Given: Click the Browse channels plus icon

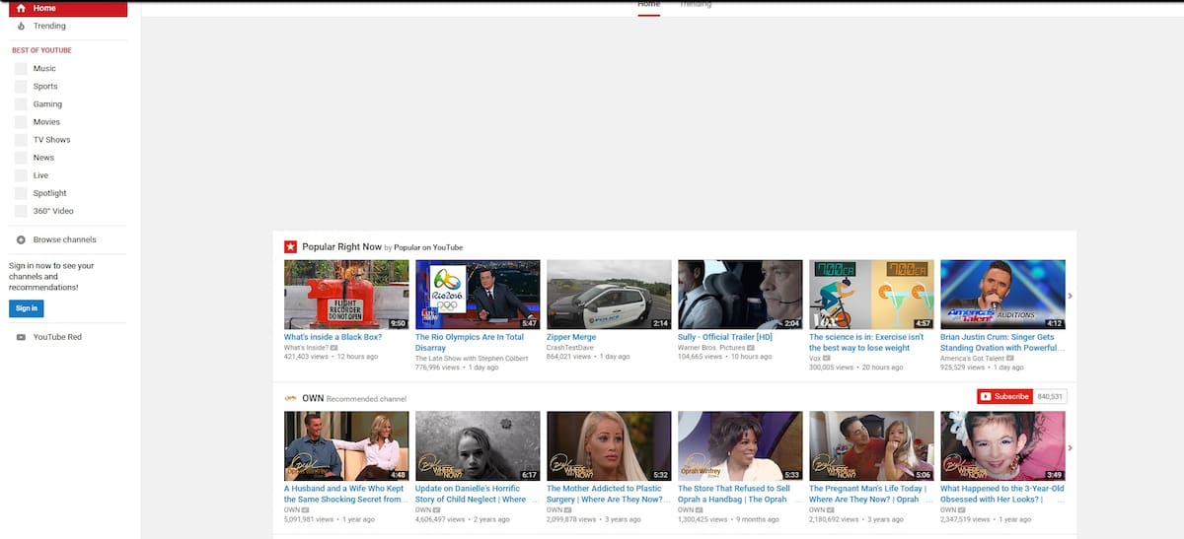Looking at the screenshot, I should point(21,239).
